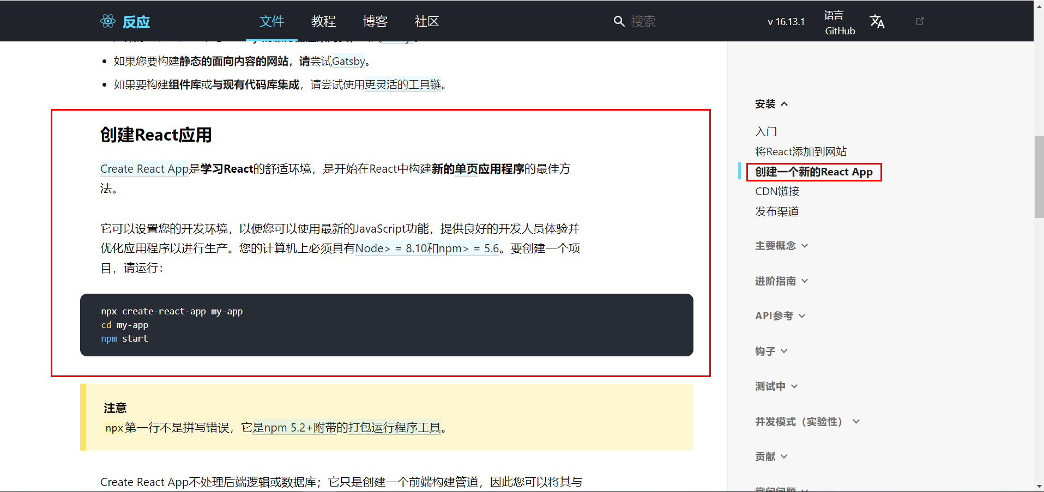Viewport: 1044px width, 492px height.
Task: Open the CDN链接 sidebar item
Action: click(x=777, y=191)
